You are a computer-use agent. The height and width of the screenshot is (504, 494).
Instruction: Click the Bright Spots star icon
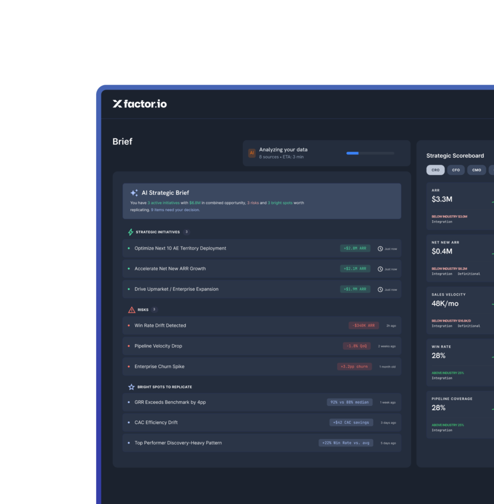point(131,387)
